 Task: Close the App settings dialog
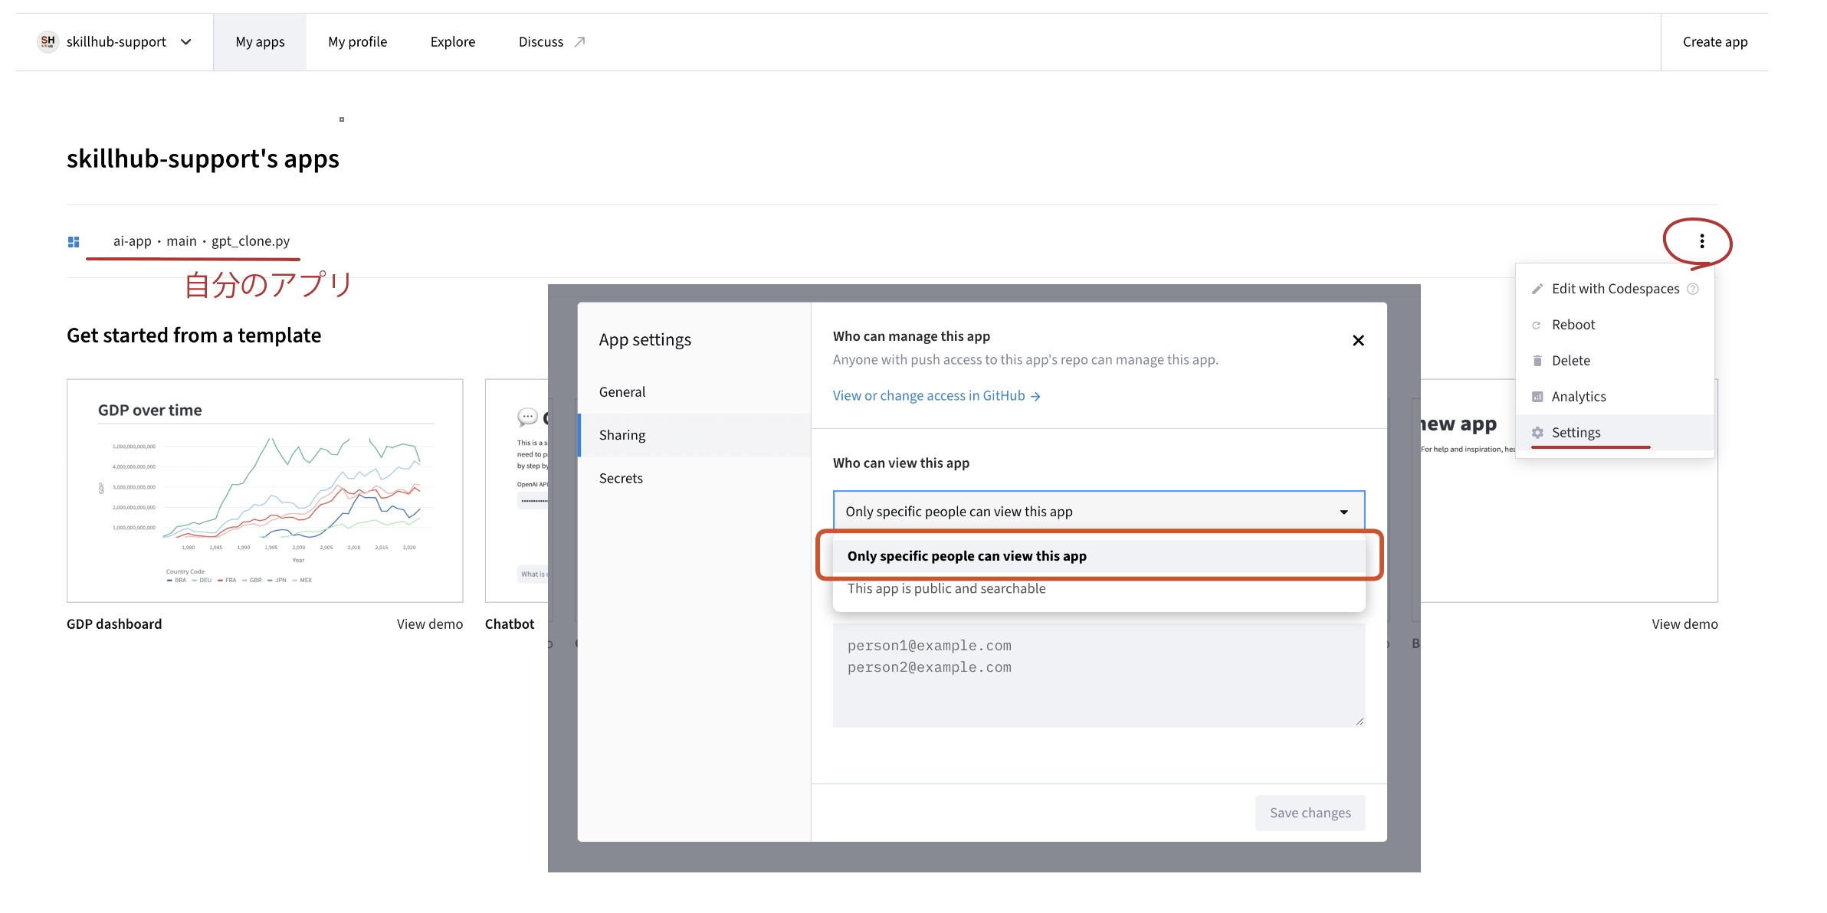coord(1358,340)
